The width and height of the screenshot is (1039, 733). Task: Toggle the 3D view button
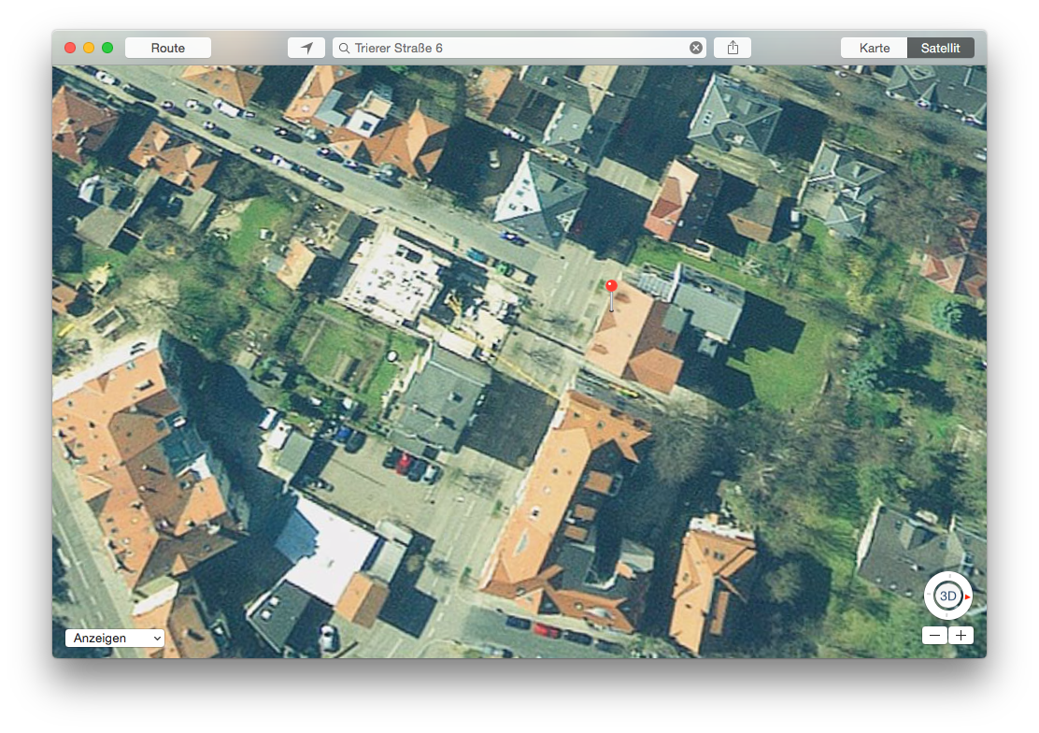point(947,596)
